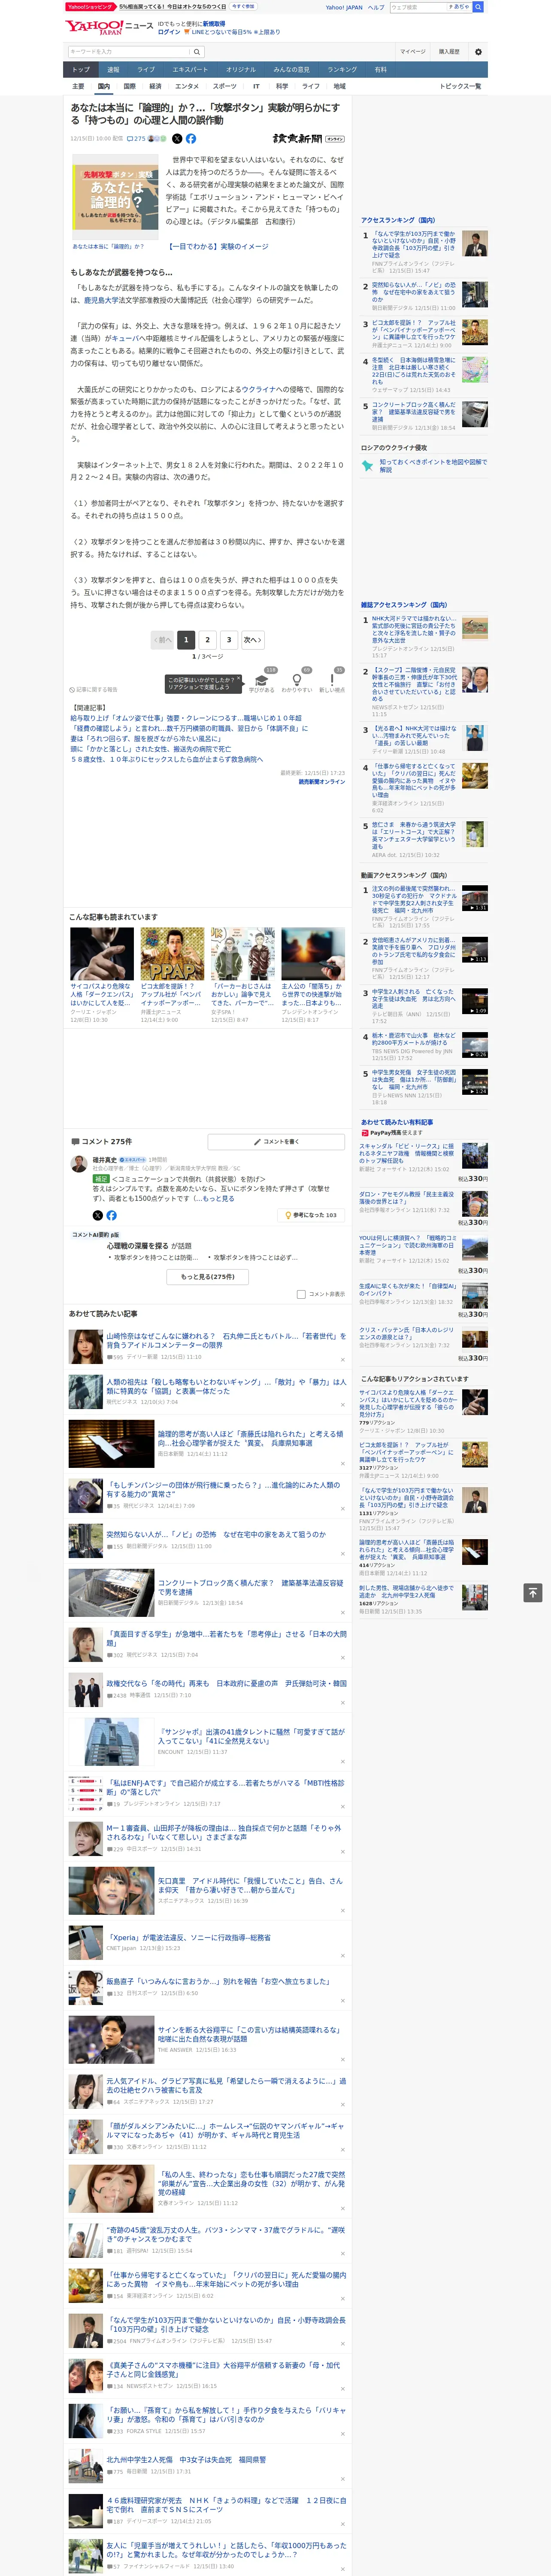The height and width of the screenshot is (2576, 551).
Task: Open the 275 comments count icon under the headline
Action: [x=137, y=139]
